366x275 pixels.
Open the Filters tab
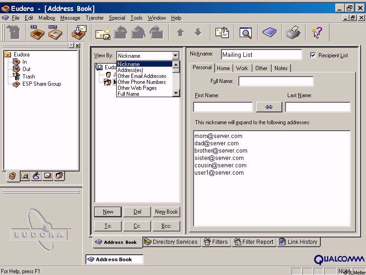(x=215, y=242)
